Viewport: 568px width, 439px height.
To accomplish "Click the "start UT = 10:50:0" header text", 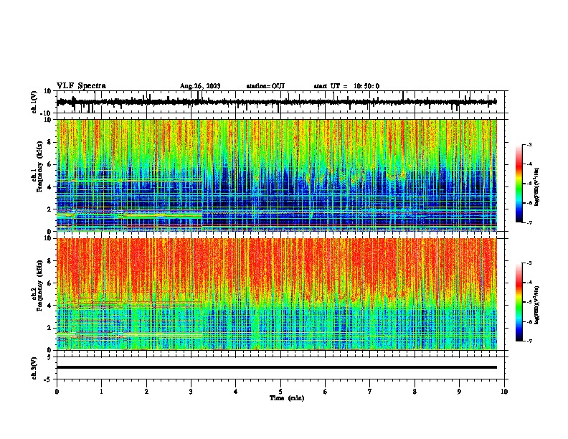I will click(346, 86).
